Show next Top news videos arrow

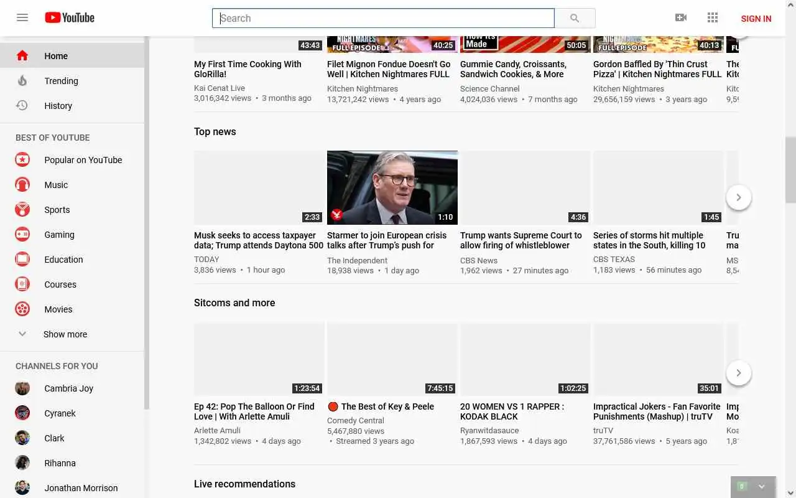pyautogui.click(x=739, y=197)
